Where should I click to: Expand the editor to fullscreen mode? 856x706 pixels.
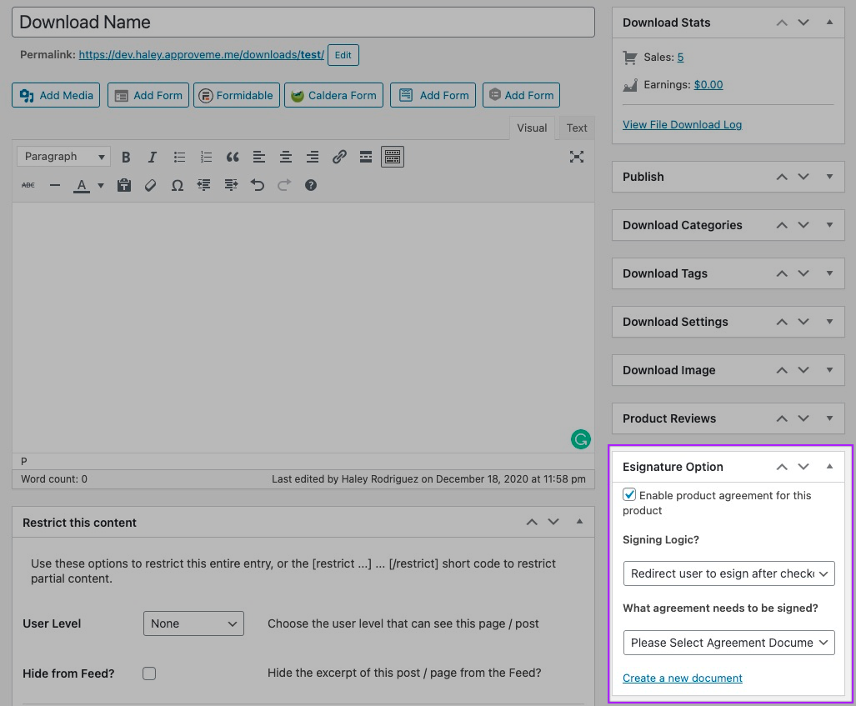point(577,156)
